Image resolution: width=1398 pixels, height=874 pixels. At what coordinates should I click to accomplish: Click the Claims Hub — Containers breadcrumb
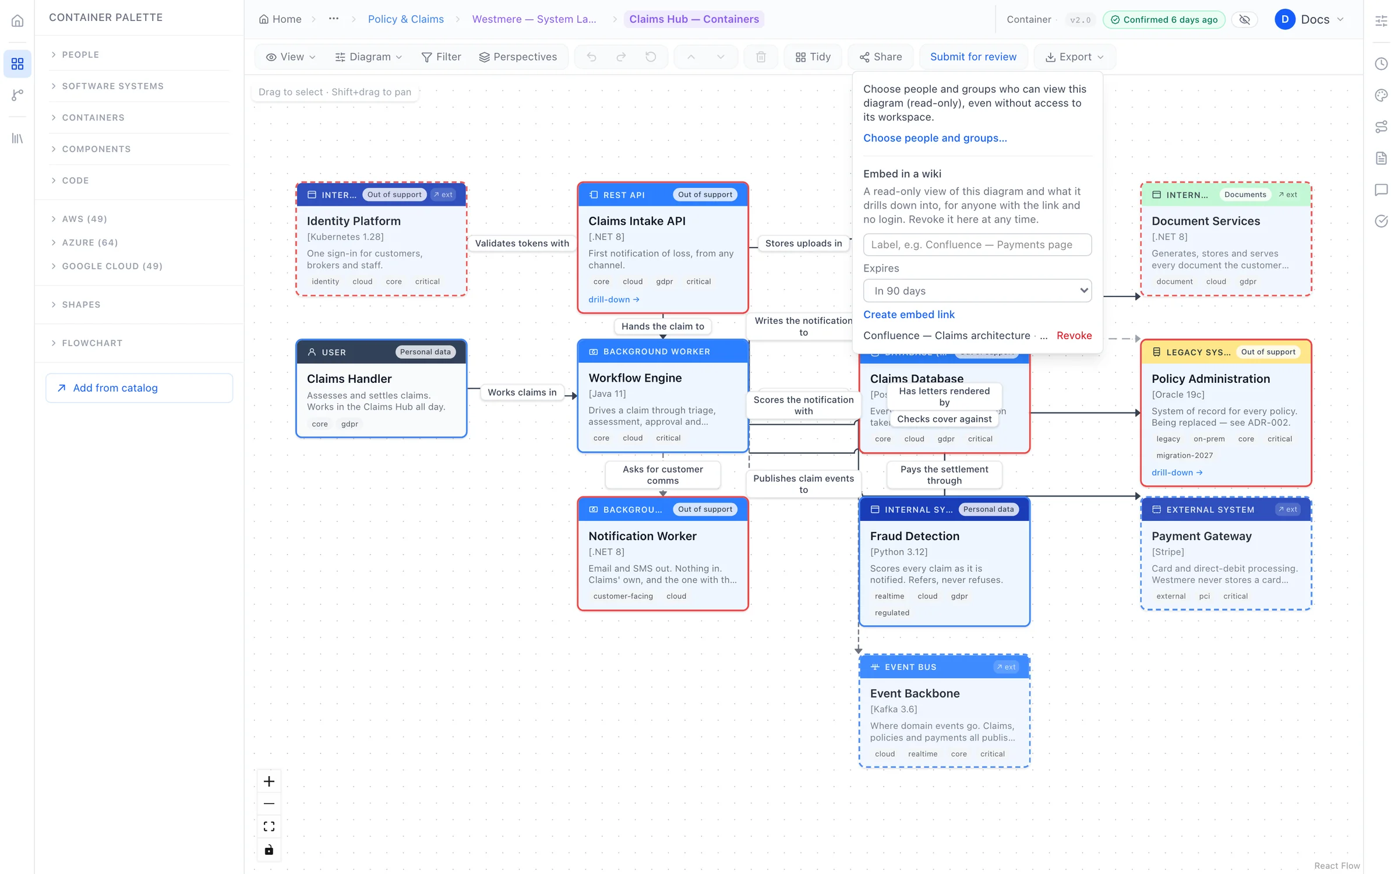694,19
